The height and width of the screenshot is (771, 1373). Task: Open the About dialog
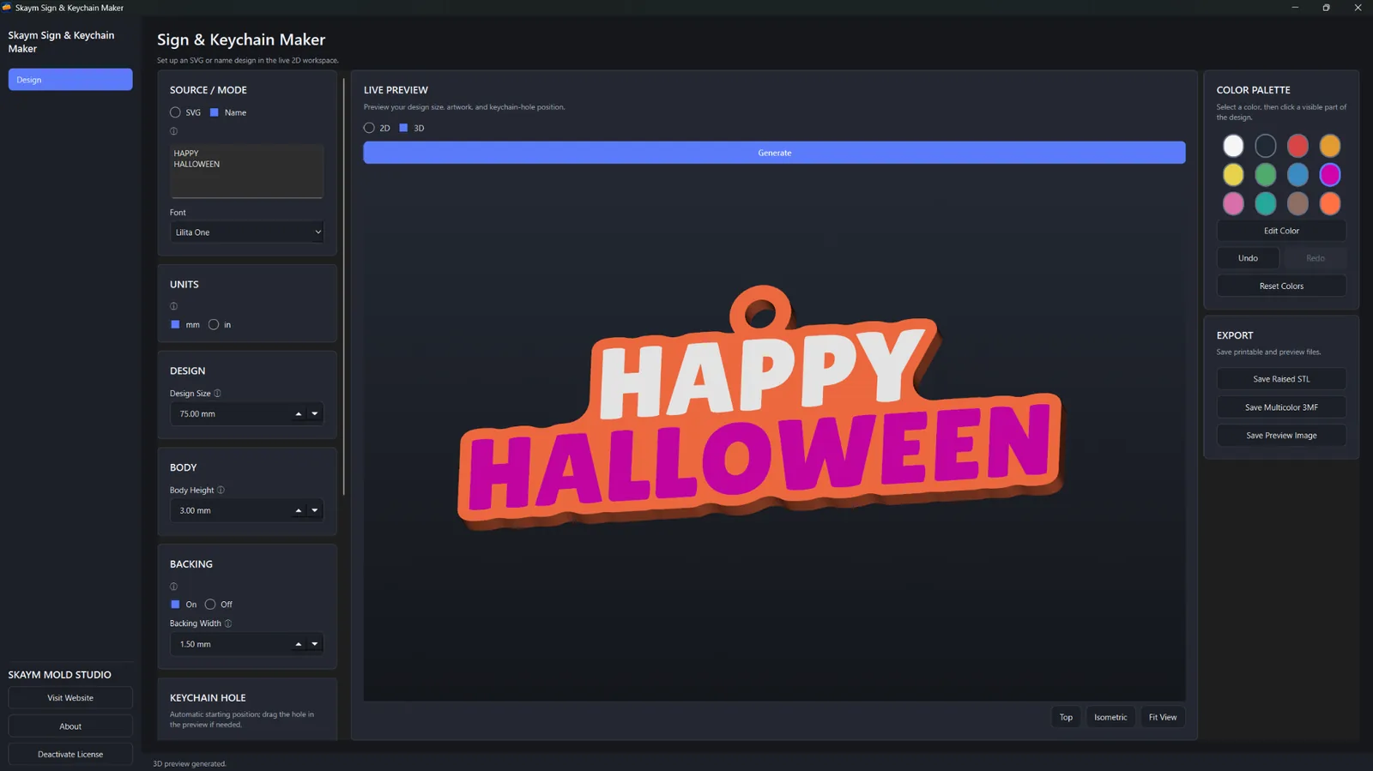[x=70, y=726]
